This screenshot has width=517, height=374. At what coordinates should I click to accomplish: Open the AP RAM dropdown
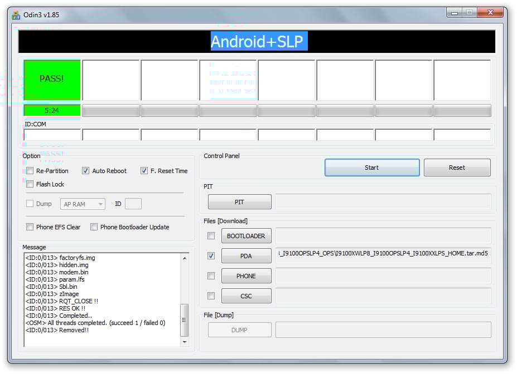(x=83, y=204)
